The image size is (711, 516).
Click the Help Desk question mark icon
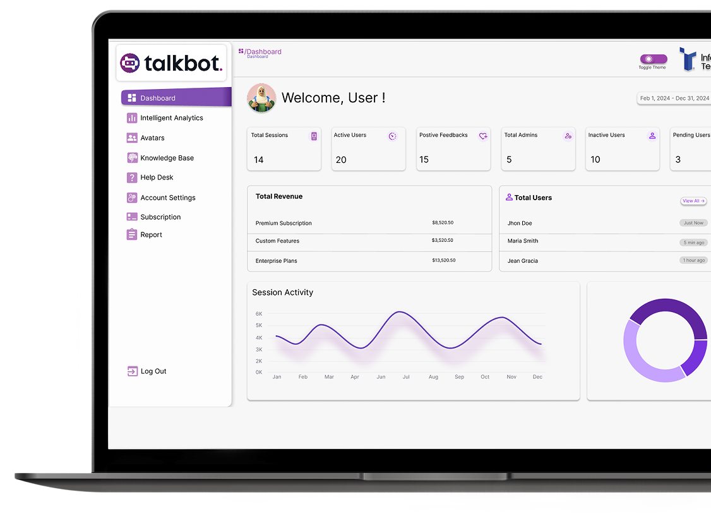[x=132, y=177]
